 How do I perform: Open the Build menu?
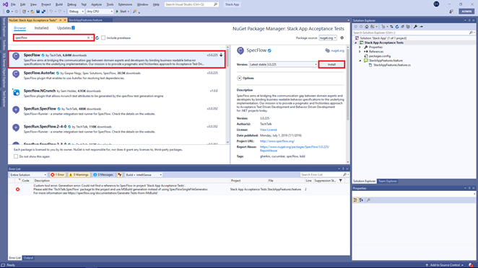point(58,4)
